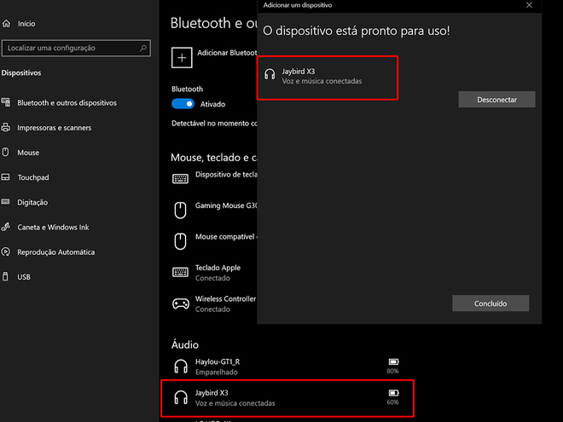Viewport: 563px width, 422px height.
Task: Open USB settings section
Action: click(x=24, y=277)
